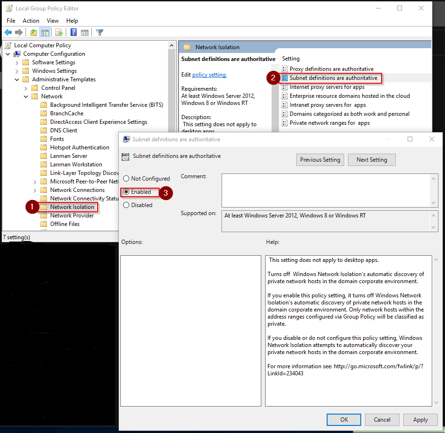Click the Control Panel folder icon
The height and width of the screenshot is (433, 445).
(35, 88)
